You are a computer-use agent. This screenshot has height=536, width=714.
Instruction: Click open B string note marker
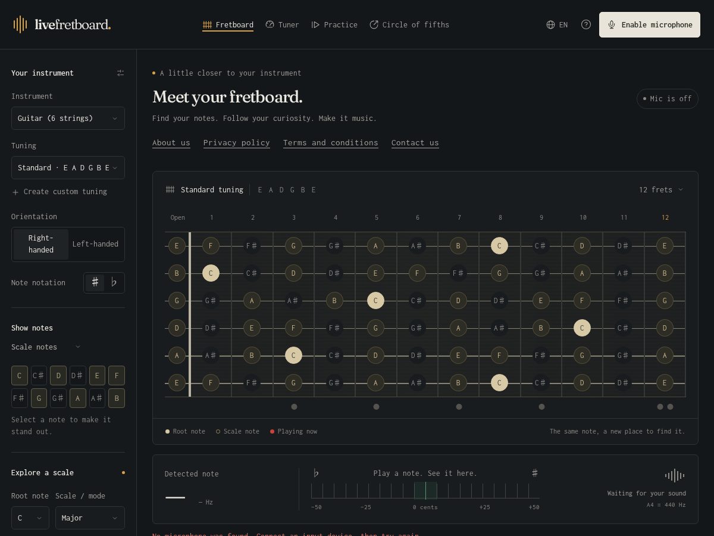pyautogui.click(x=177, y=273)
